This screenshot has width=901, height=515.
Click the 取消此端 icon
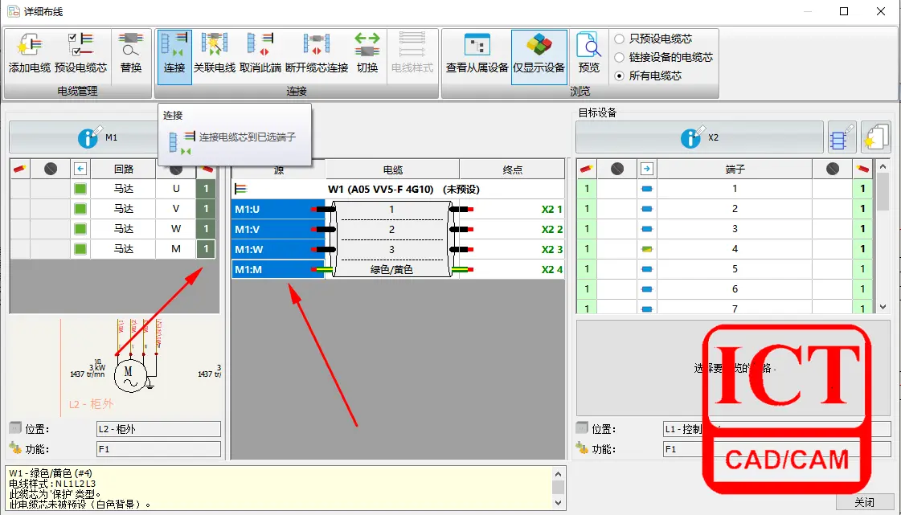click(x=260, y=53)
